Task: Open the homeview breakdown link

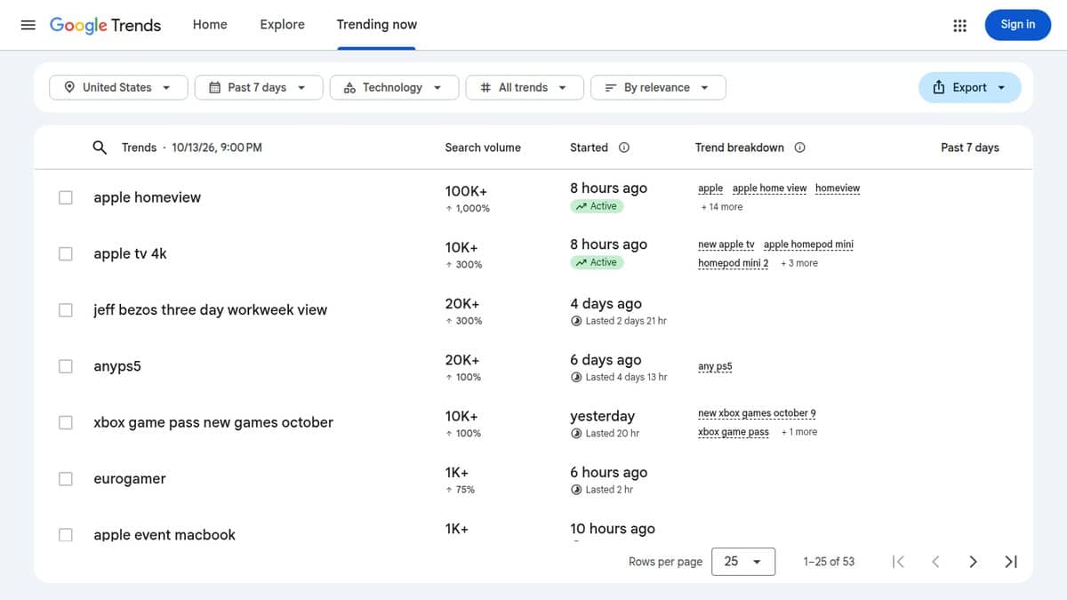Action: point(838,188)
